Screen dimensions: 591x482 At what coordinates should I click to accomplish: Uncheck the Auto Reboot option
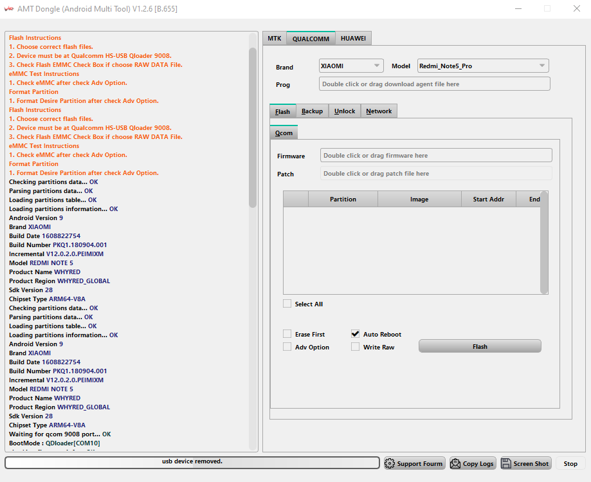pyautogui.click(x=356, y=334)
